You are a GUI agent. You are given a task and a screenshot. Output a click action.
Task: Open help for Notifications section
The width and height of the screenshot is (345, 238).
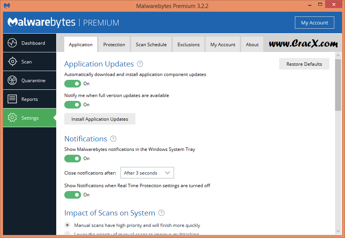point(113,139)
